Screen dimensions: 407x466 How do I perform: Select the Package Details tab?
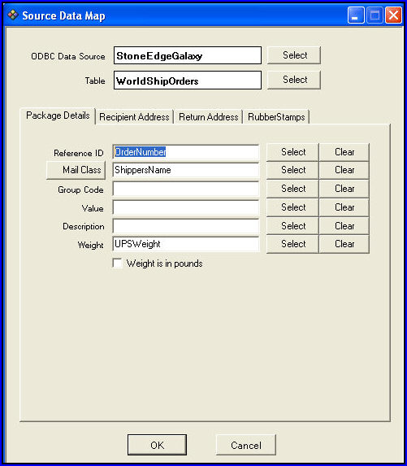(x=58, y=115)
